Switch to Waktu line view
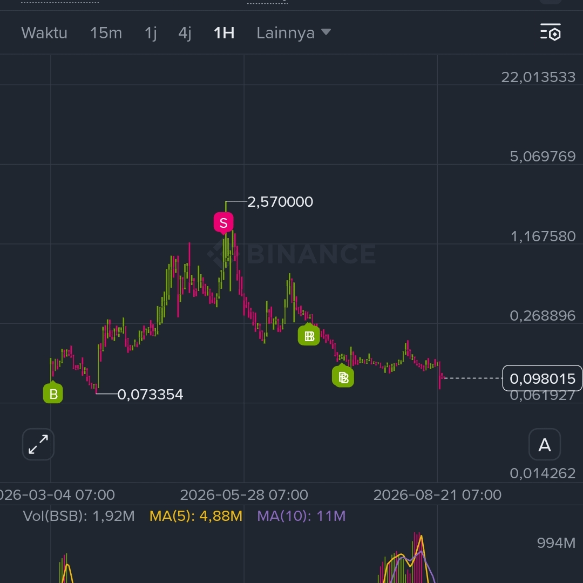This screenshot has height=583, width=583. [44, 33]
